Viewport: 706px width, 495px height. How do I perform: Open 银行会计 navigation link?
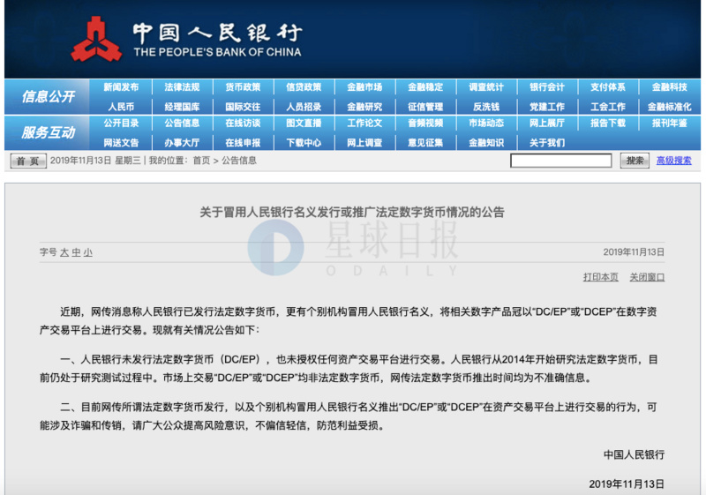point(546,86)
